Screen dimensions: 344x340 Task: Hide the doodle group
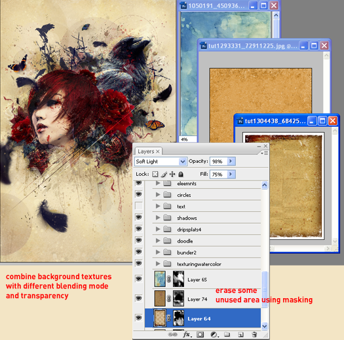(139, 240)
